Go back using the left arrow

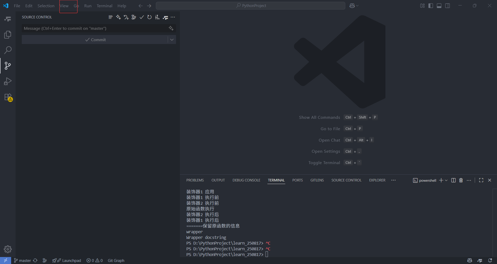point(141,6)
